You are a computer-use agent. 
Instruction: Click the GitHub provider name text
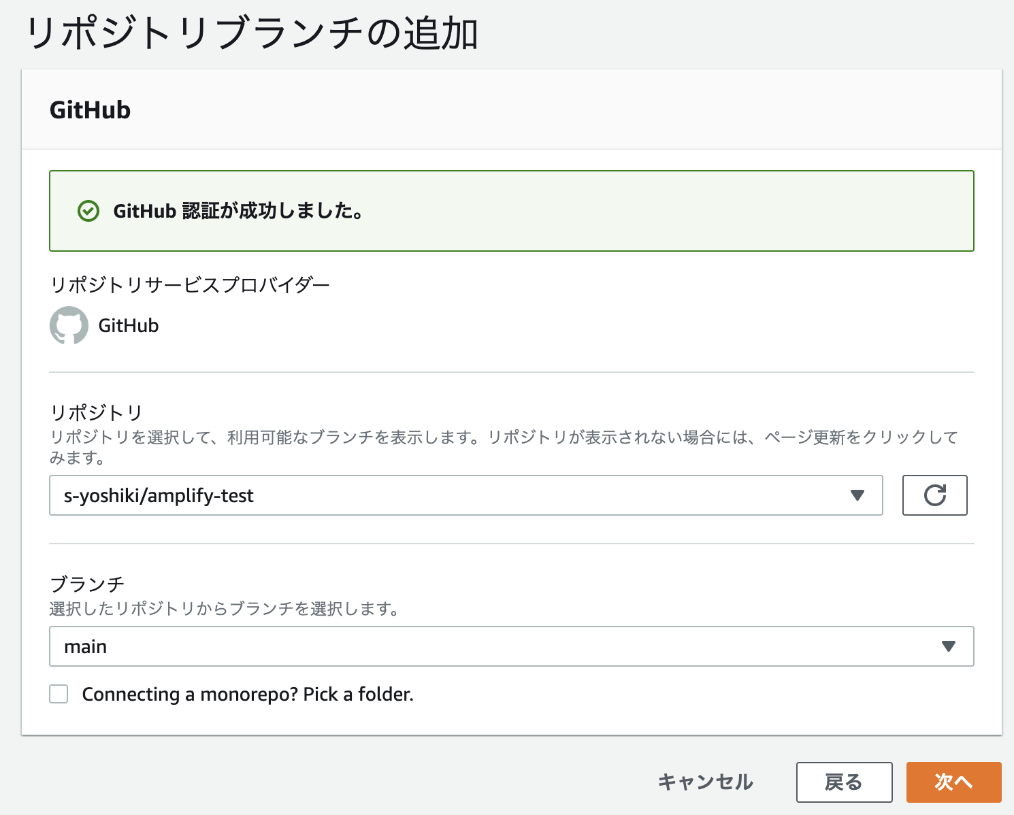click(128, 325)
